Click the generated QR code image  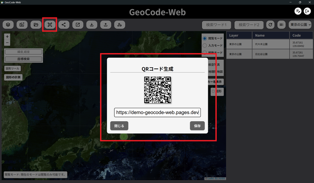coord(157,90)
